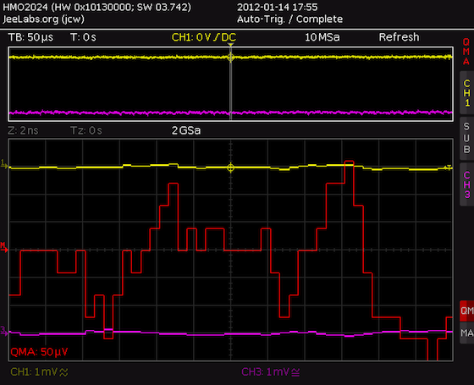The image size is (474, 385).
Task: Click the Z: 2ns zoom timebase readout
Action: pyautogui.click(x=23, y=130)
